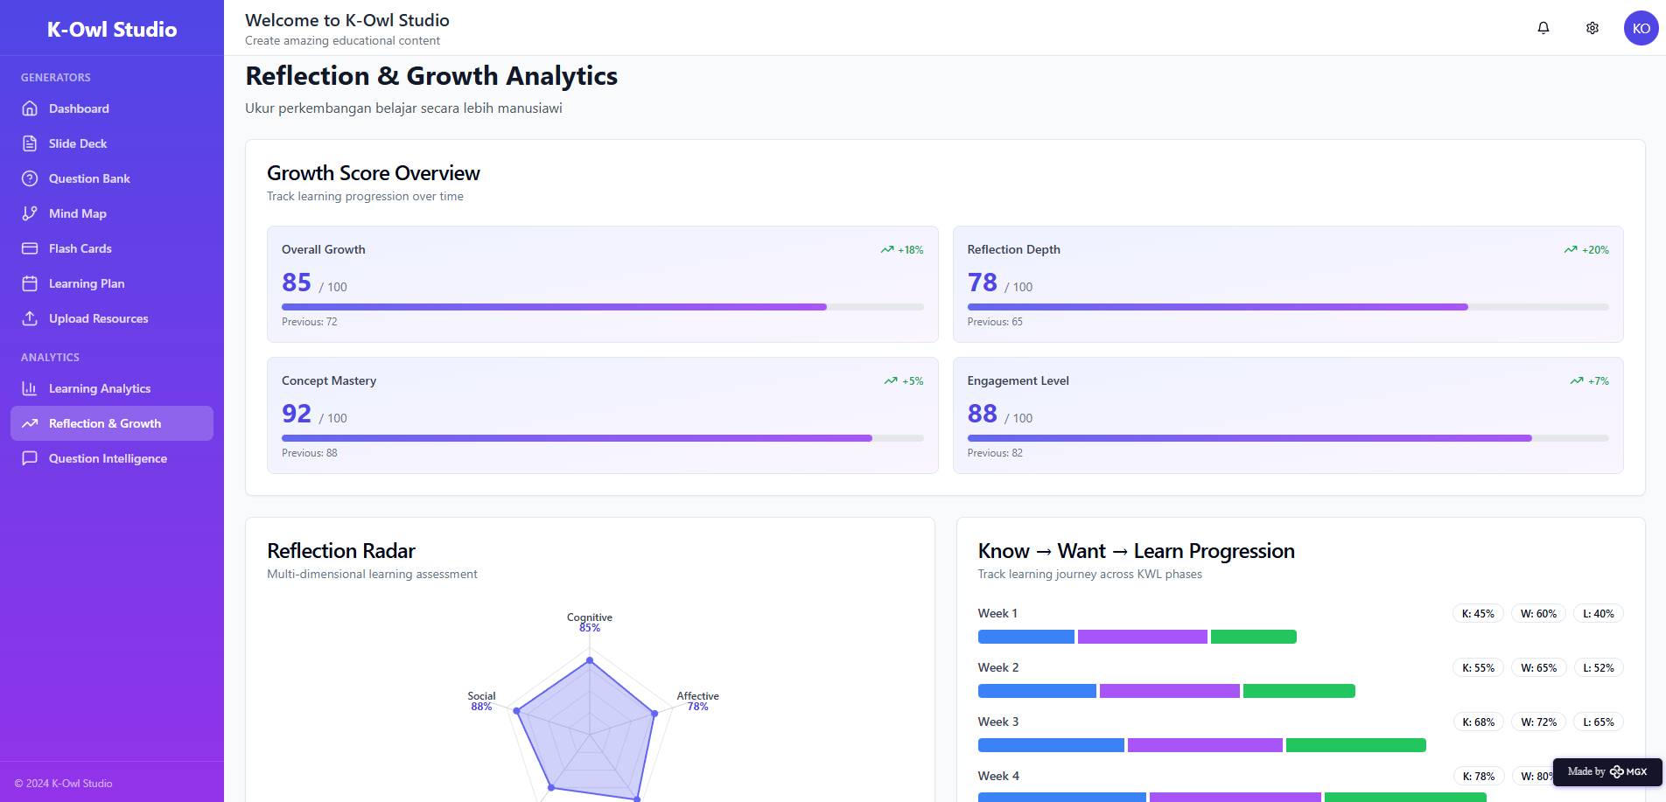Click the Week 3 K: 68% badge
The height and width of the screenshot is (802, 1666).
pos(1478,722)
